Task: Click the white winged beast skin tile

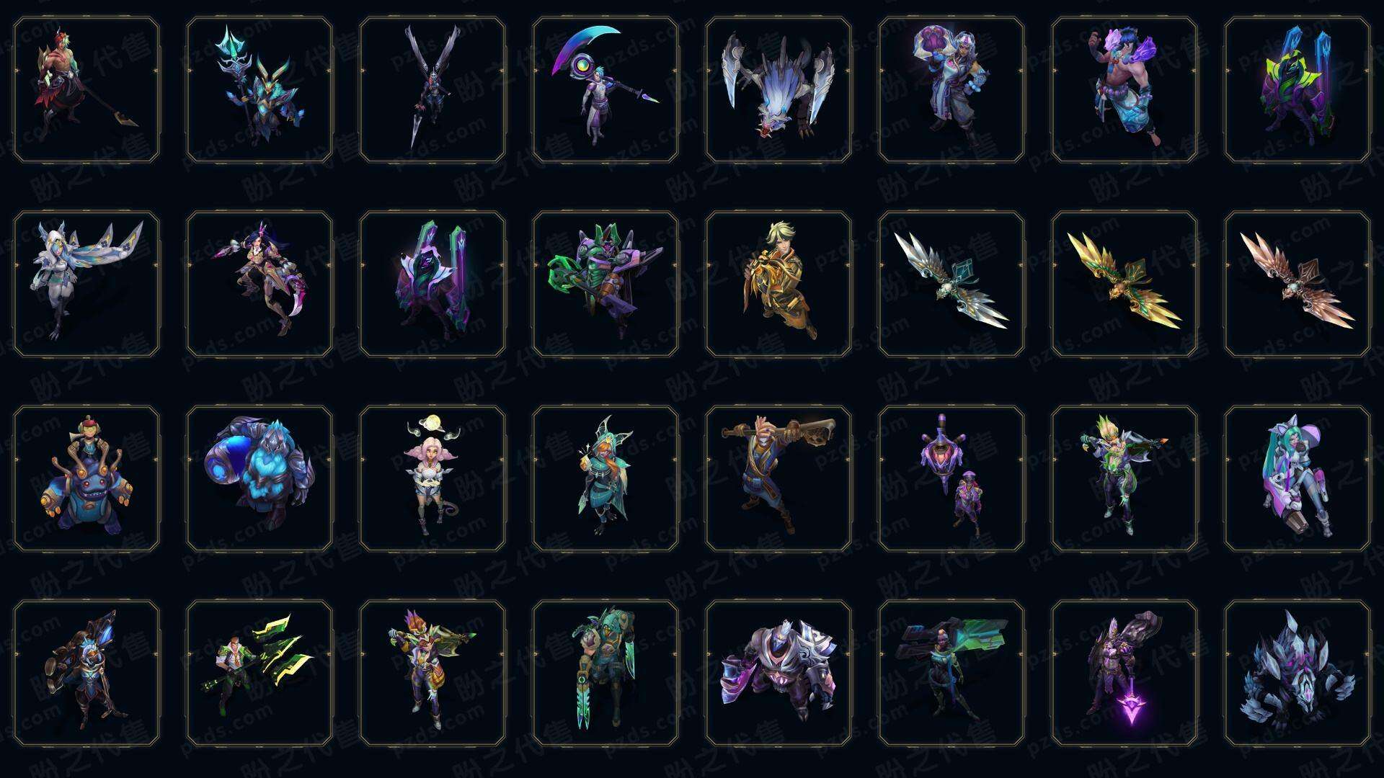Action: click(x=778, y=89)
